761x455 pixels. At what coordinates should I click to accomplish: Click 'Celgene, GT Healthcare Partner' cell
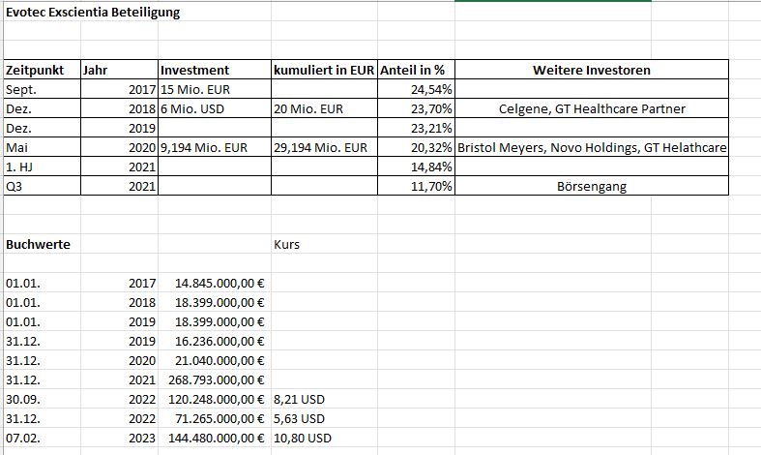(x=592, y=108)
